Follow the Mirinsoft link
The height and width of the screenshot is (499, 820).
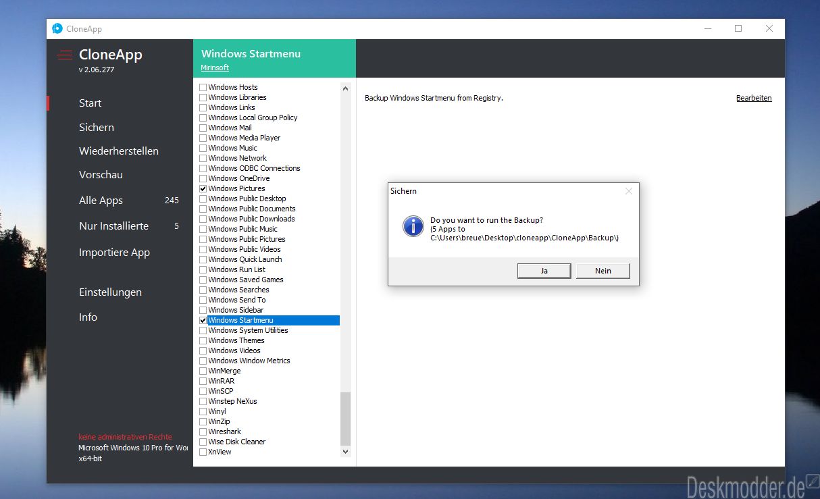point(215,68)
